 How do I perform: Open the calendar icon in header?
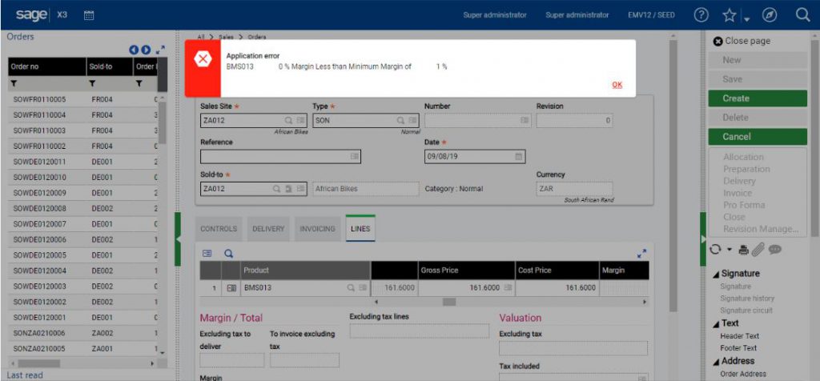click(x=89, y=15)
